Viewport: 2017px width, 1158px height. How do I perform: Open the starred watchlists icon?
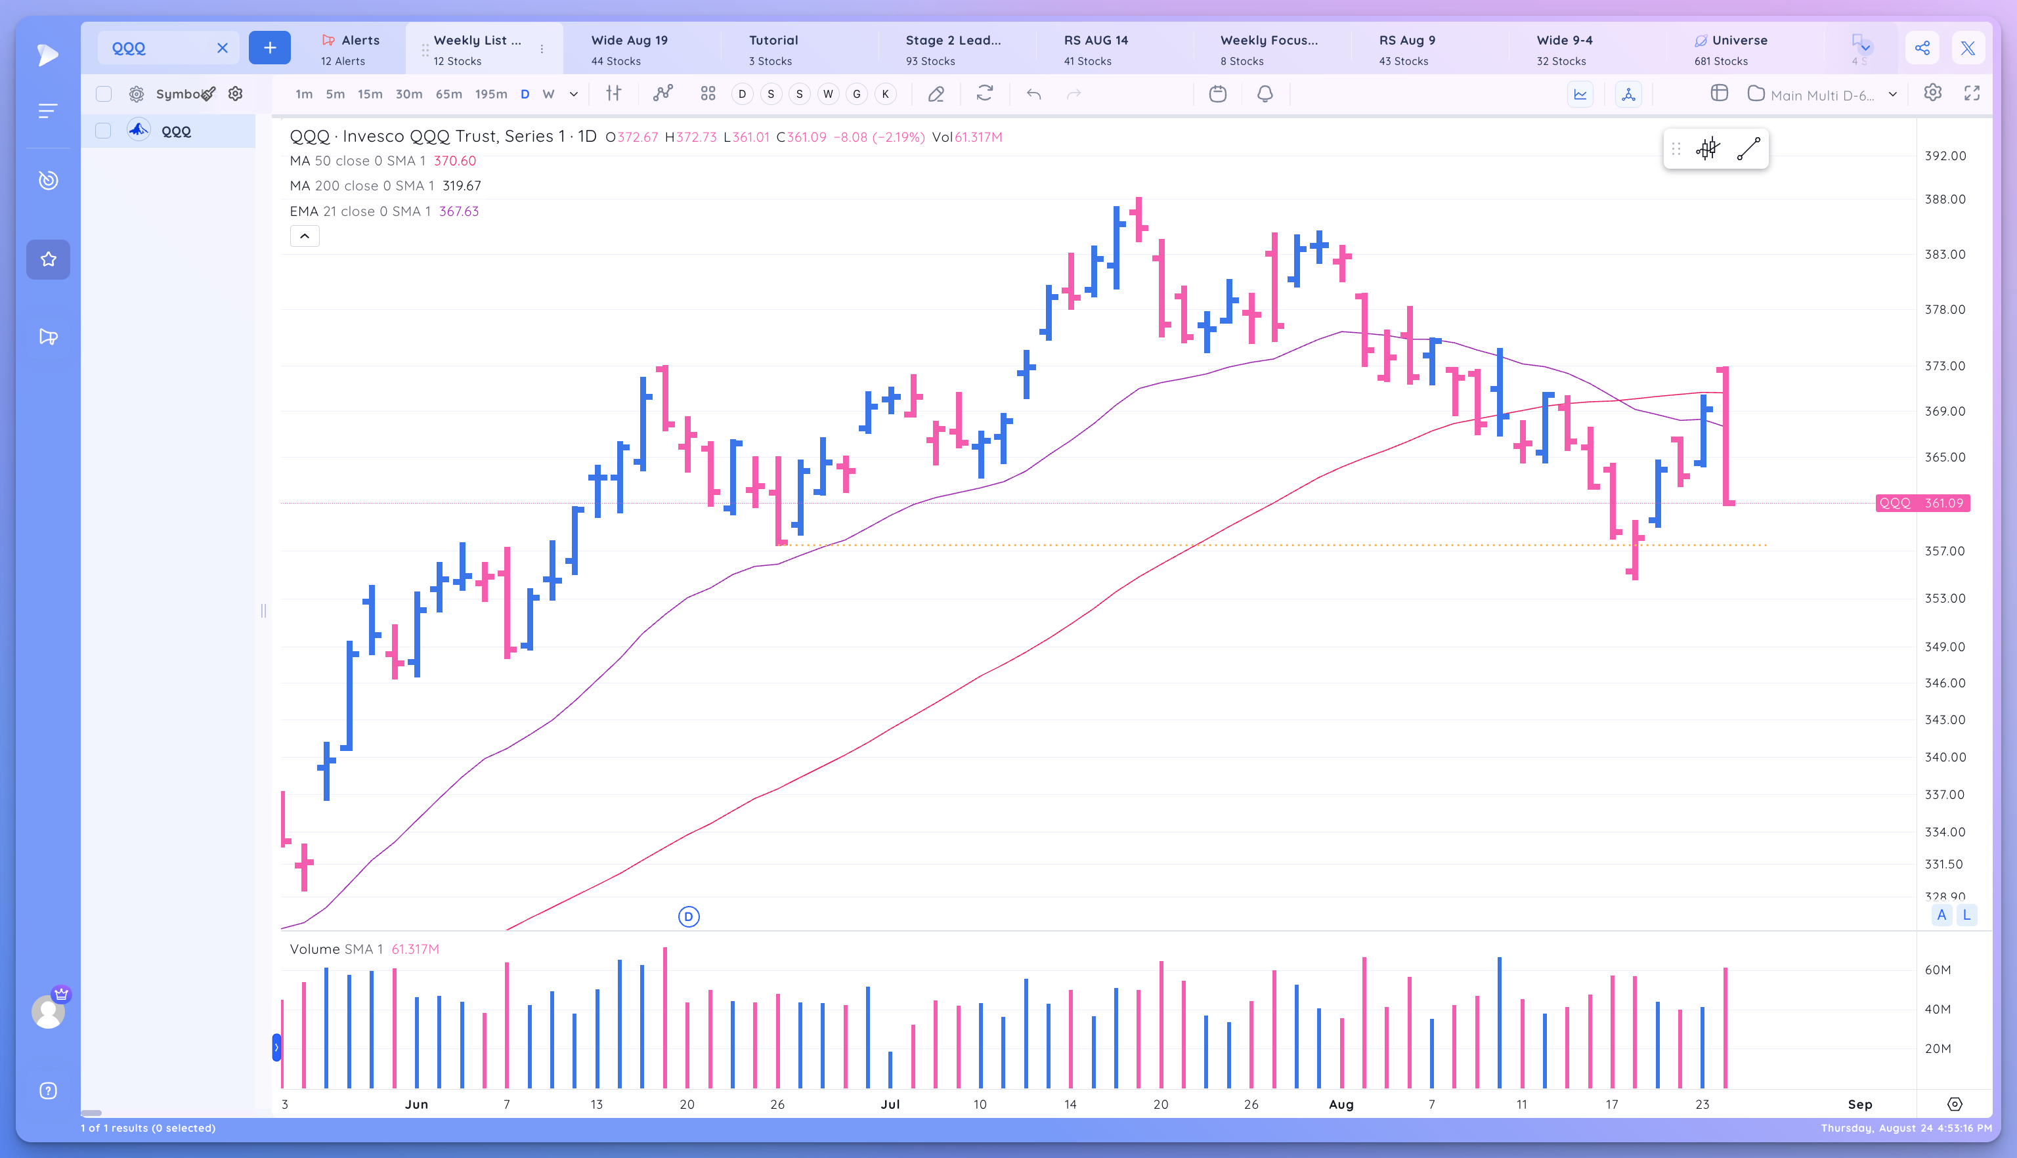(48, 259)
